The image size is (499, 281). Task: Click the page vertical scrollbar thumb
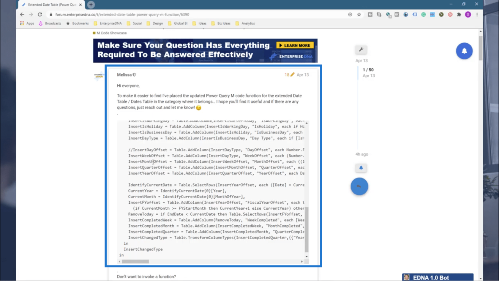click(x=480, y=48)
